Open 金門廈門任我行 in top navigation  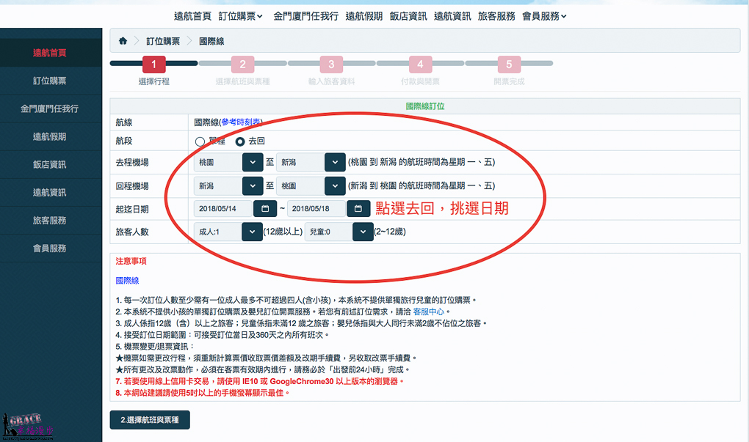point(305,16)
